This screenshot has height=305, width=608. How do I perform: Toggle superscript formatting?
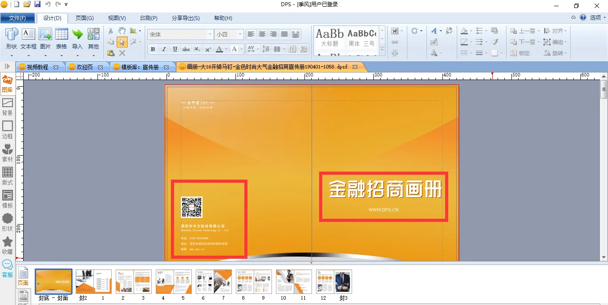[x=208, y=49]
